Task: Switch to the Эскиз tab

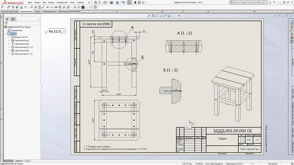Action: 38,11
